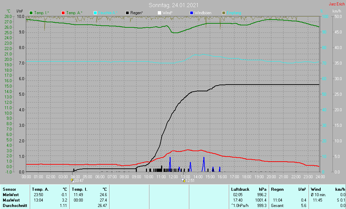Click the white Wind legend swatch
Image resolution: width=346 pixels, height=209 pixels.
point(159,13)
